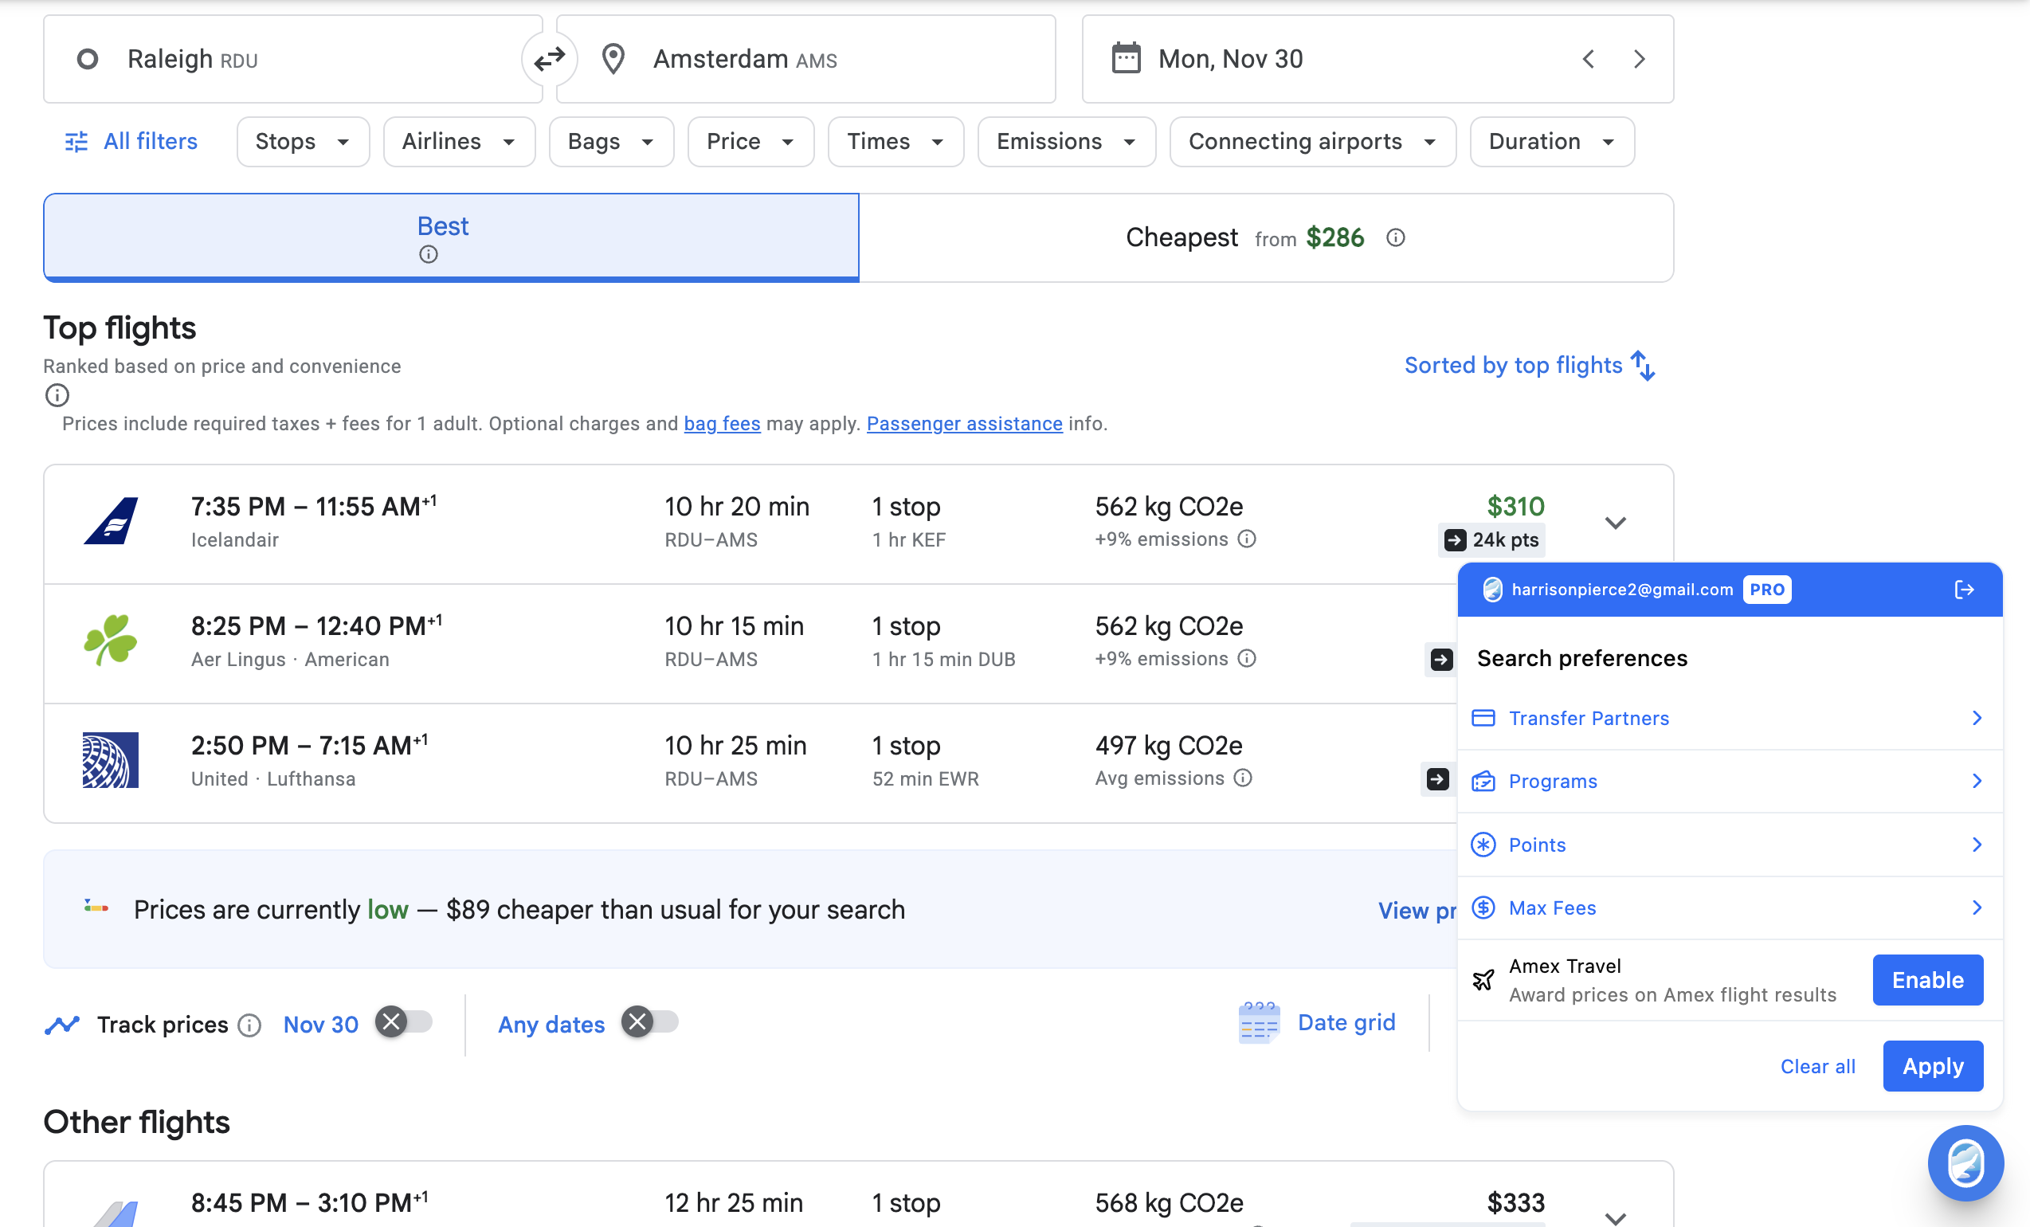Click info icon below ranking description
The image size is (2030, 1227).
(57, 395)
